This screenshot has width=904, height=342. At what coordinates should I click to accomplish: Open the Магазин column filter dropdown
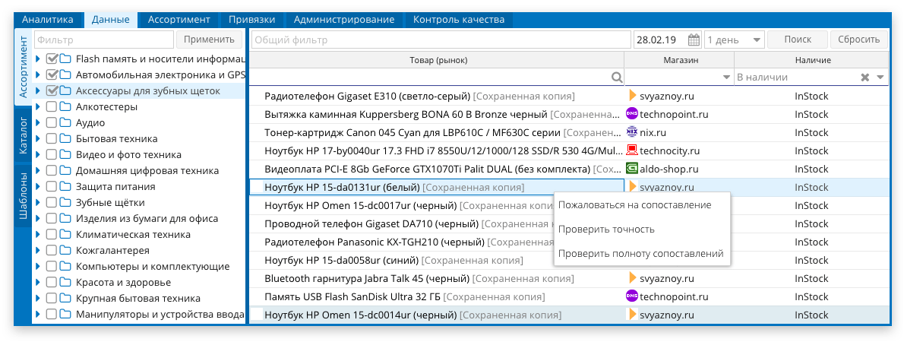point(726,78)
